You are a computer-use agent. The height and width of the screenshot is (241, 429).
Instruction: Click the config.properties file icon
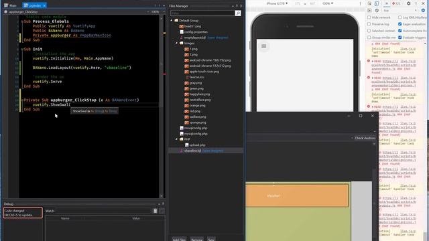[x=182, y=32]
